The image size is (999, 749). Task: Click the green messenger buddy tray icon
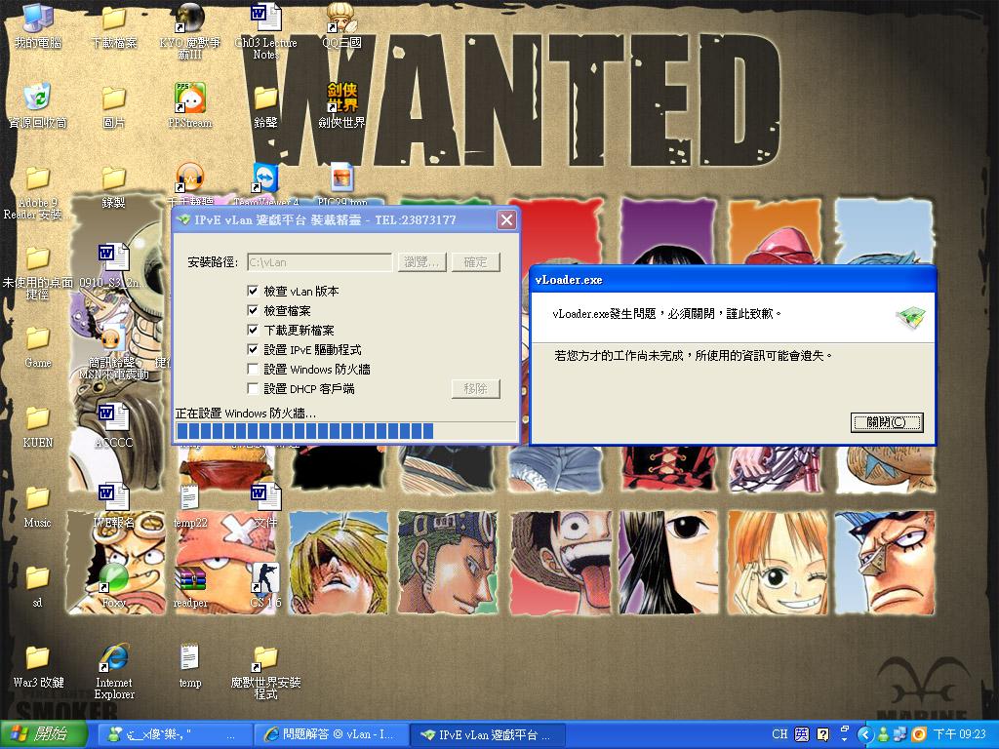point(883,734)
